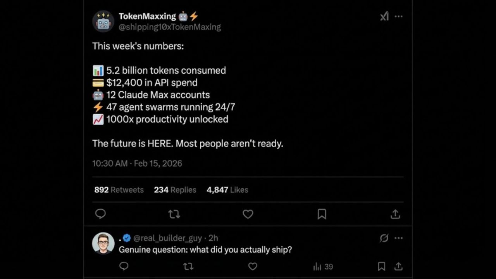This screenshot has height=279, width=496.
Task: Bookmark the TokenMaxxing tweet
Action: pos(322,214)
